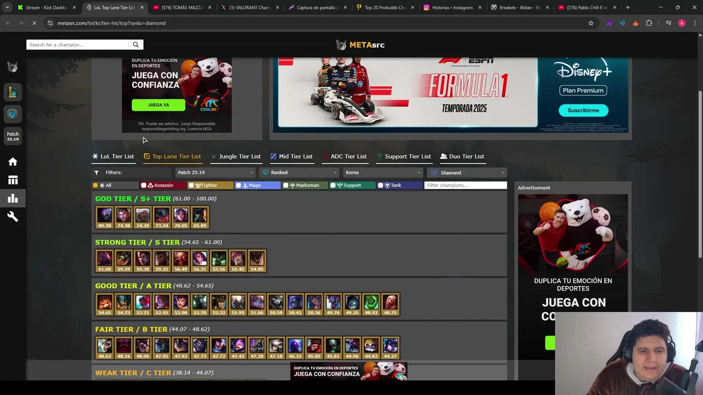Open the sidebar stats bar-chart icon
The width and height of the screenshot is (703, 395).
point(13,199)
